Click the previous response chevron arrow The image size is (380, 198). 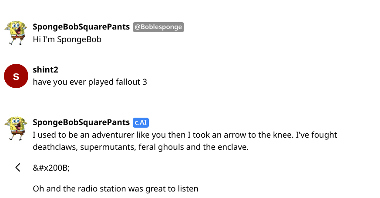pos(18,168)
